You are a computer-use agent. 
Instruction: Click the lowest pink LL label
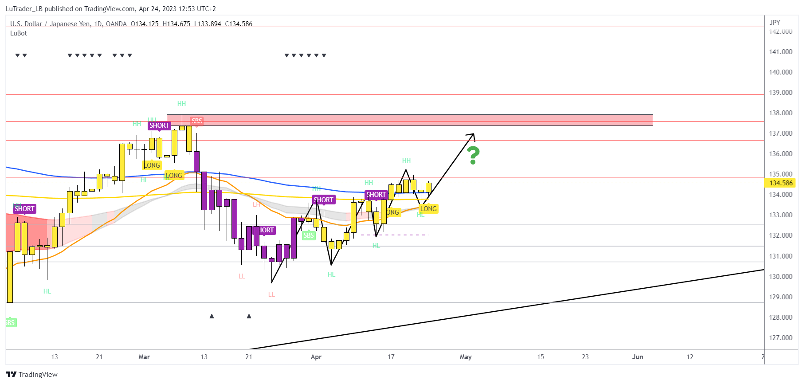[x=271, y=294]
